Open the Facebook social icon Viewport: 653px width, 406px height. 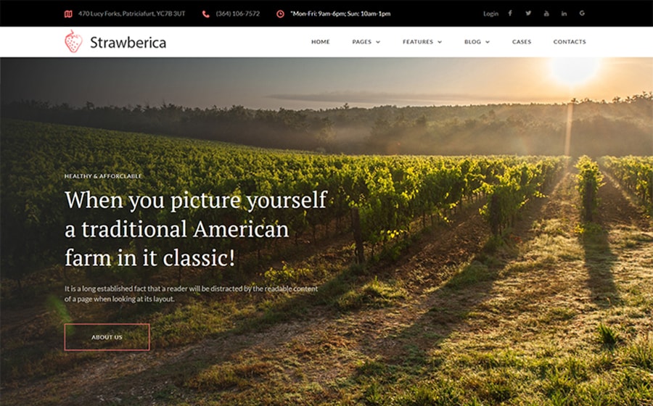[510, 13]
